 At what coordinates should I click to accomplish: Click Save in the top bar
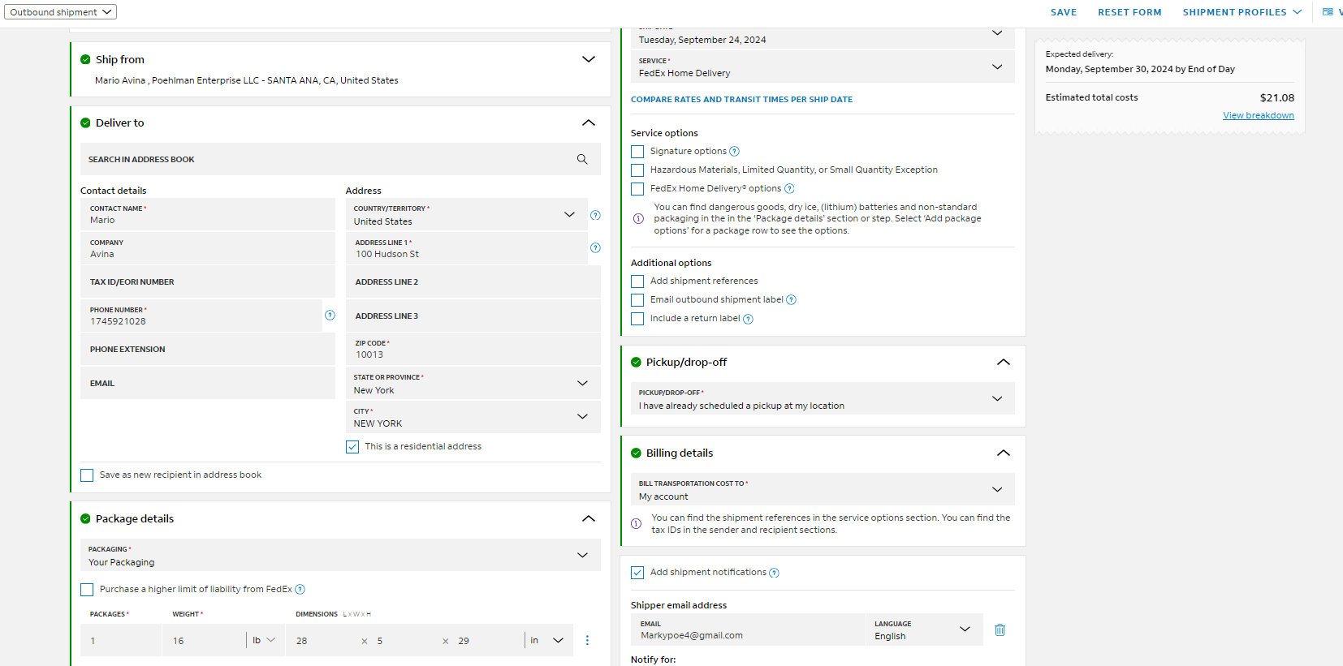(1064, 12)
